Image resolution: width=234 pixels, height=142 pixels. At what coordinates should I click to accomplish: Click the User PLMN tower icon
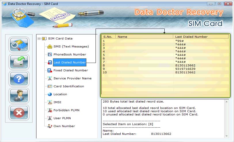(50, 118)
